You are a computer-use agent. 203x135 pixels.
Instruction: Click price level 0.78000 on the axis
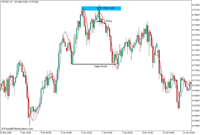click(x=196, y=20)
